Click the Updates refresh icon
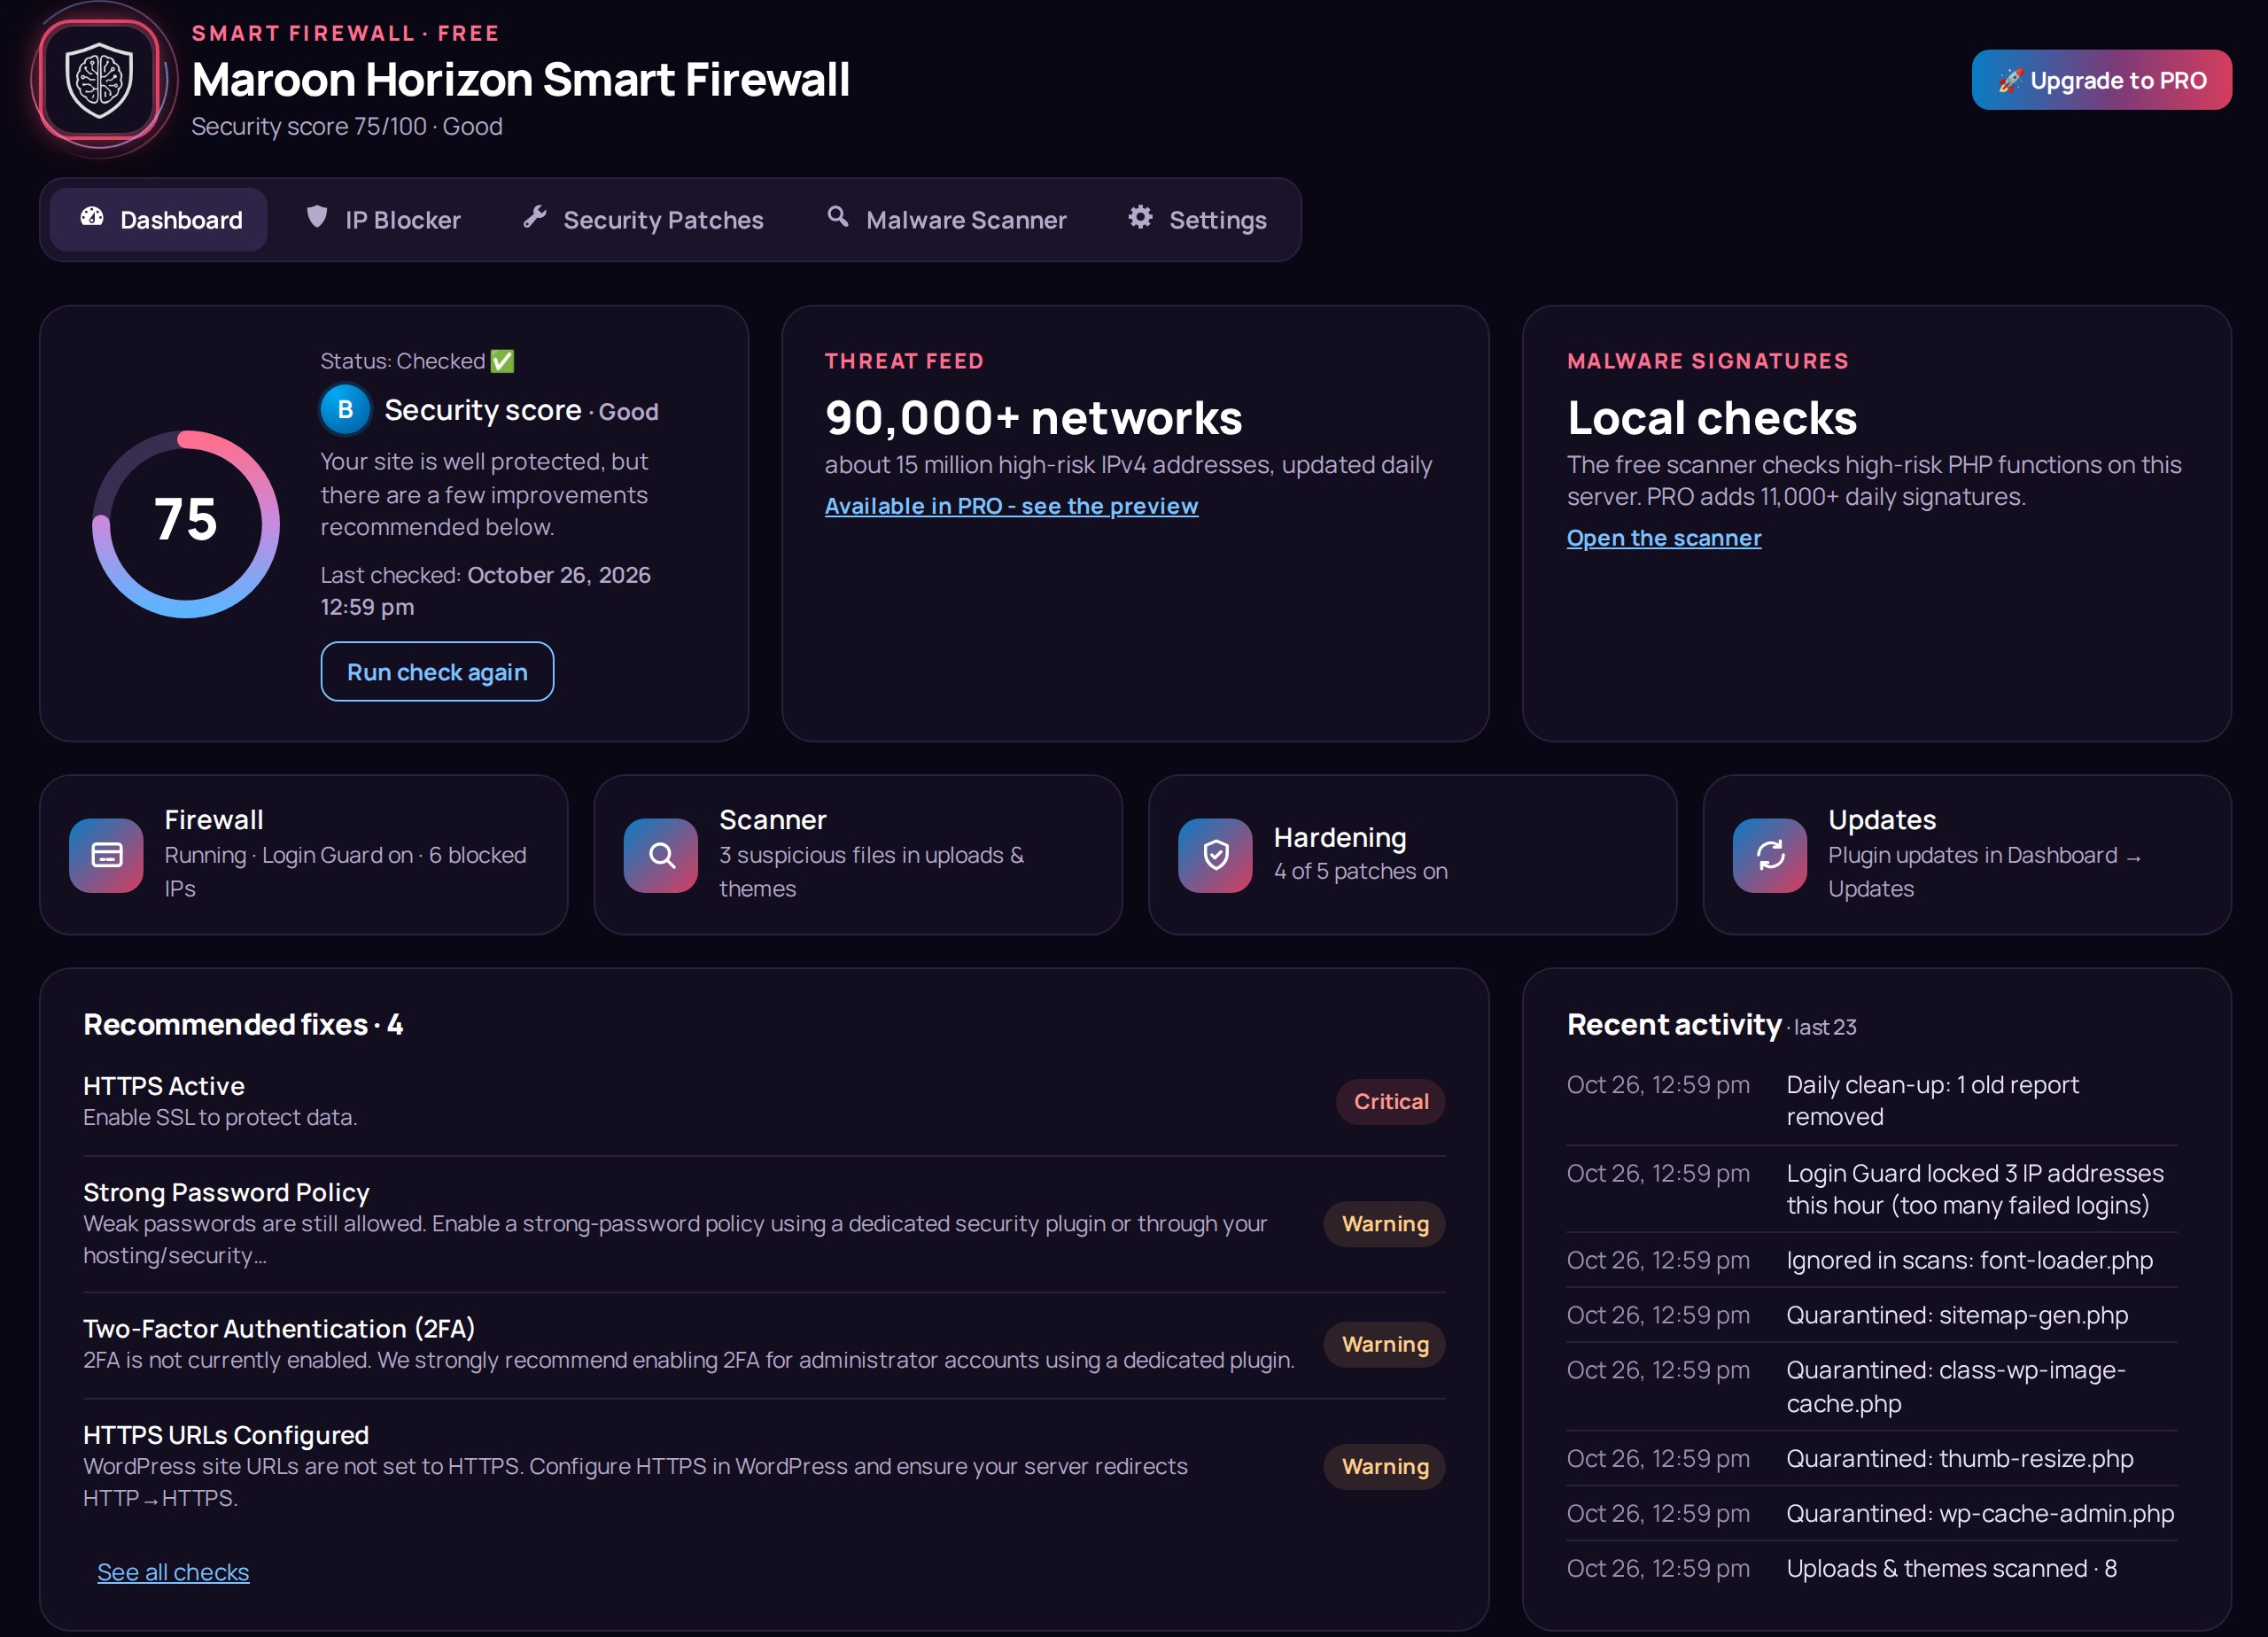Viewport: 2268px width, 1637px height. [x=1770, y=855]
